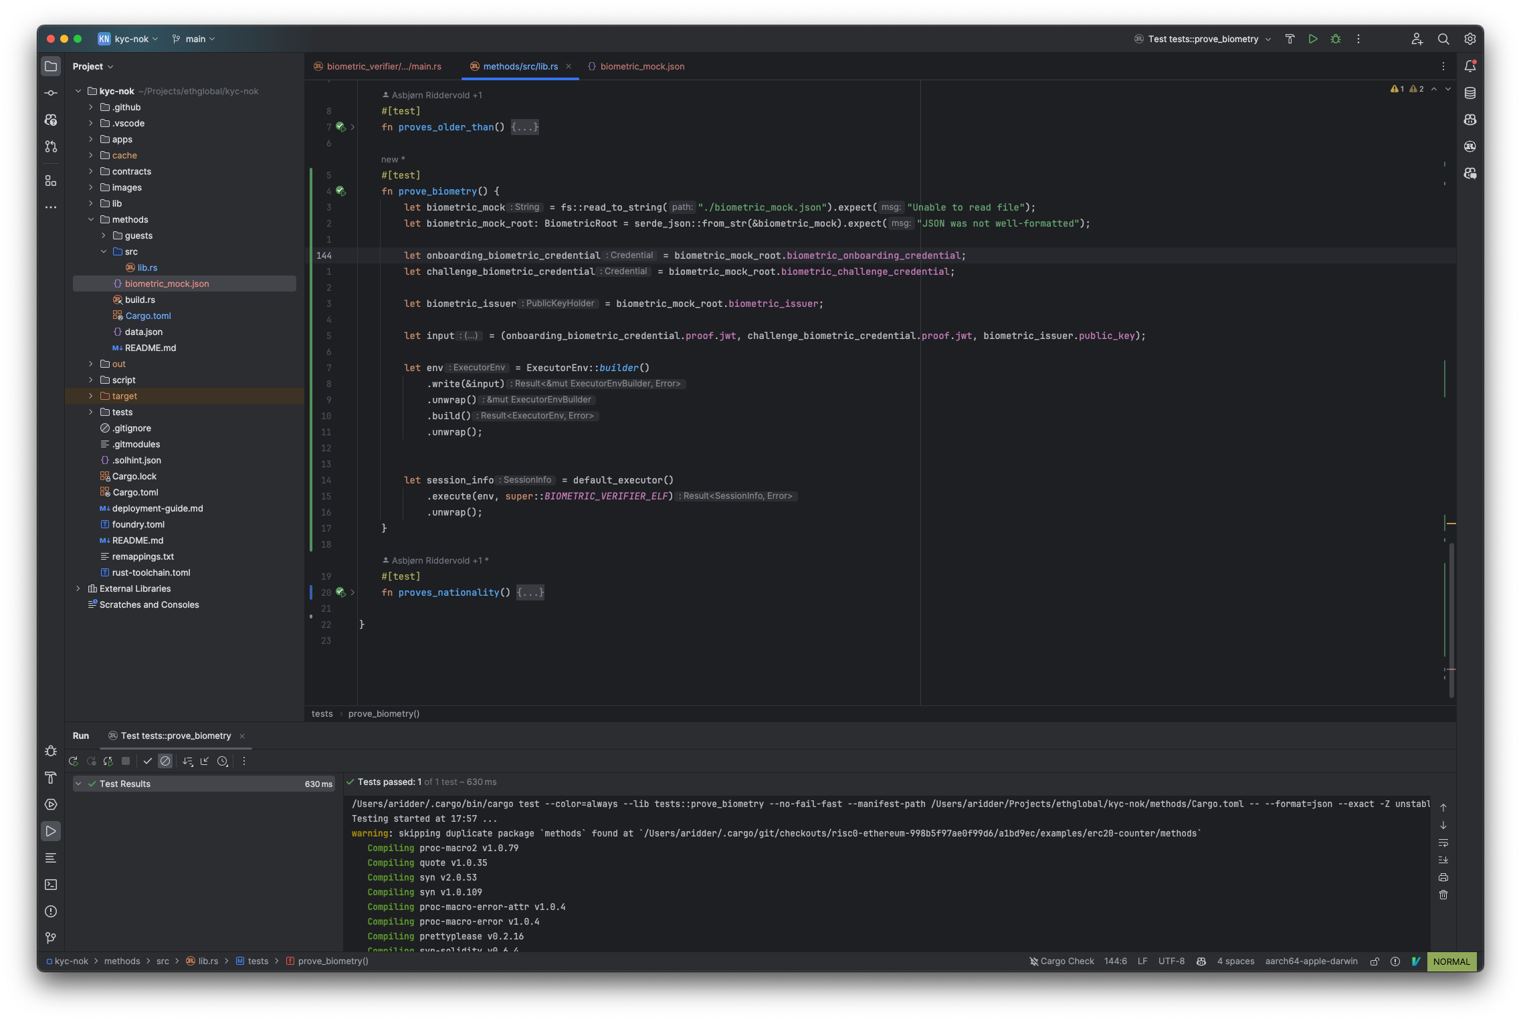Select the Debug run icon in toolbar
The height and width of the screenshot is (1021, 1521).
point(1335,39)
